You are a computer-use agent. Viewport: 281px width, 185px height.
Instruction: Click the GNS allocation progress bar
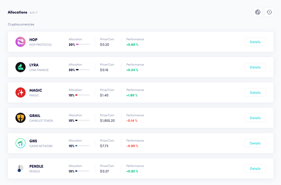click(82, 146)
